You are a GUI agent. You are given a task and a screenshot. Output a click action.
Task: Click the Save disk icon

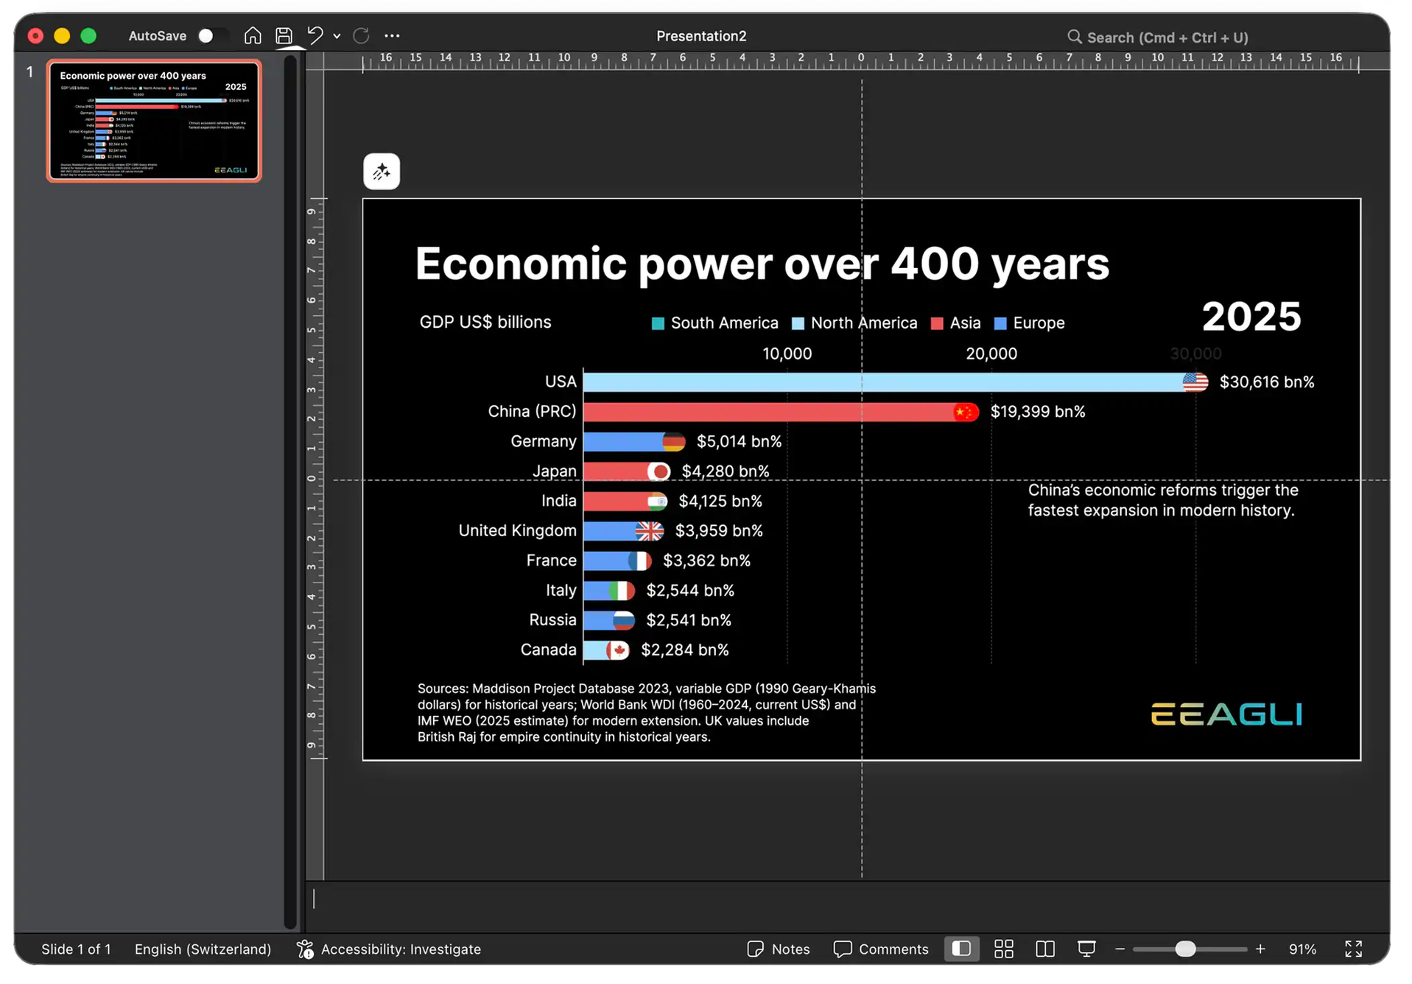point(284,35)
